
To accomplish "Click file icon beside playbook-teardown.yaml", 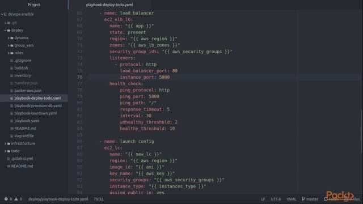I will tap(11, 113).
